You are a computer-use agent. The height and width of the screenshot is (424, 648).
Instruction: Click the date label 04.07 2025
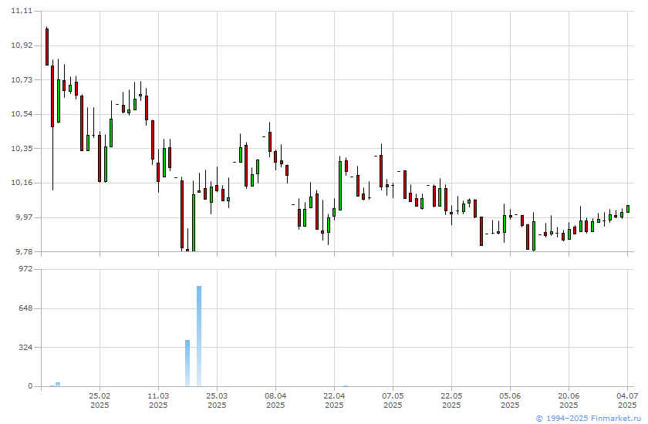pos(627,400)
